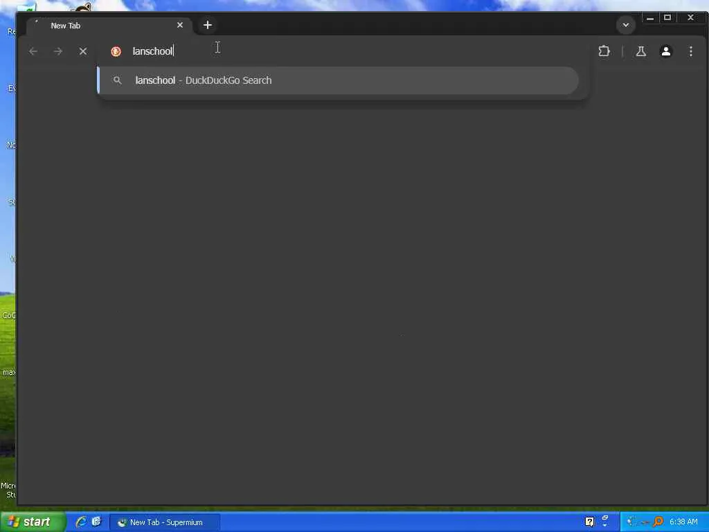Open the Extensions puzzle icon
The height and width of the screenshot is (532, 709).
pos(604,51)
